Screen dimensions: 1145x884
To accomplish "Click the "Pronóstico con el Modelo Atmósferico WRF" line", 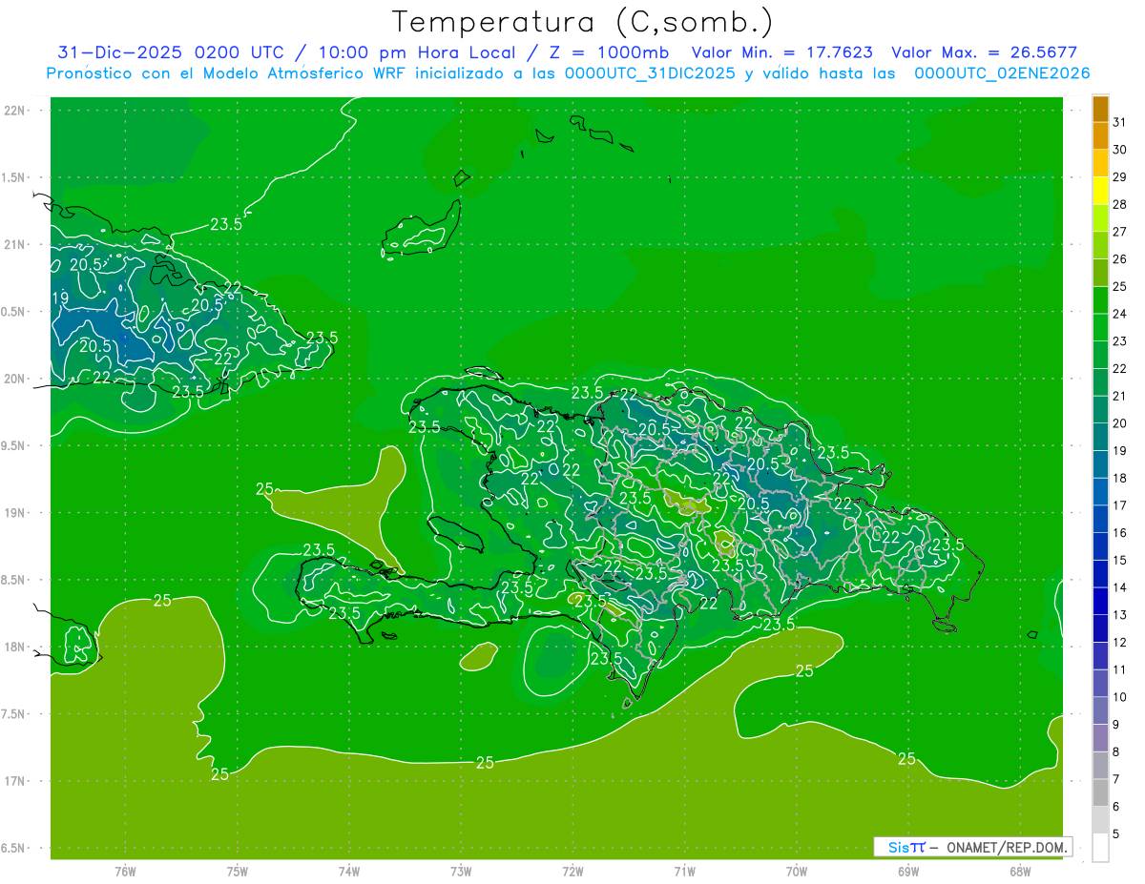I will (228, 73).
